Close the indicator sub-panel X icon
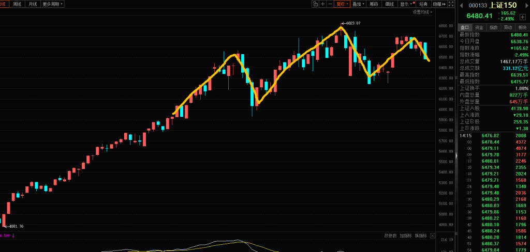The height and width of the screenshot is (252, 530). 431,235
